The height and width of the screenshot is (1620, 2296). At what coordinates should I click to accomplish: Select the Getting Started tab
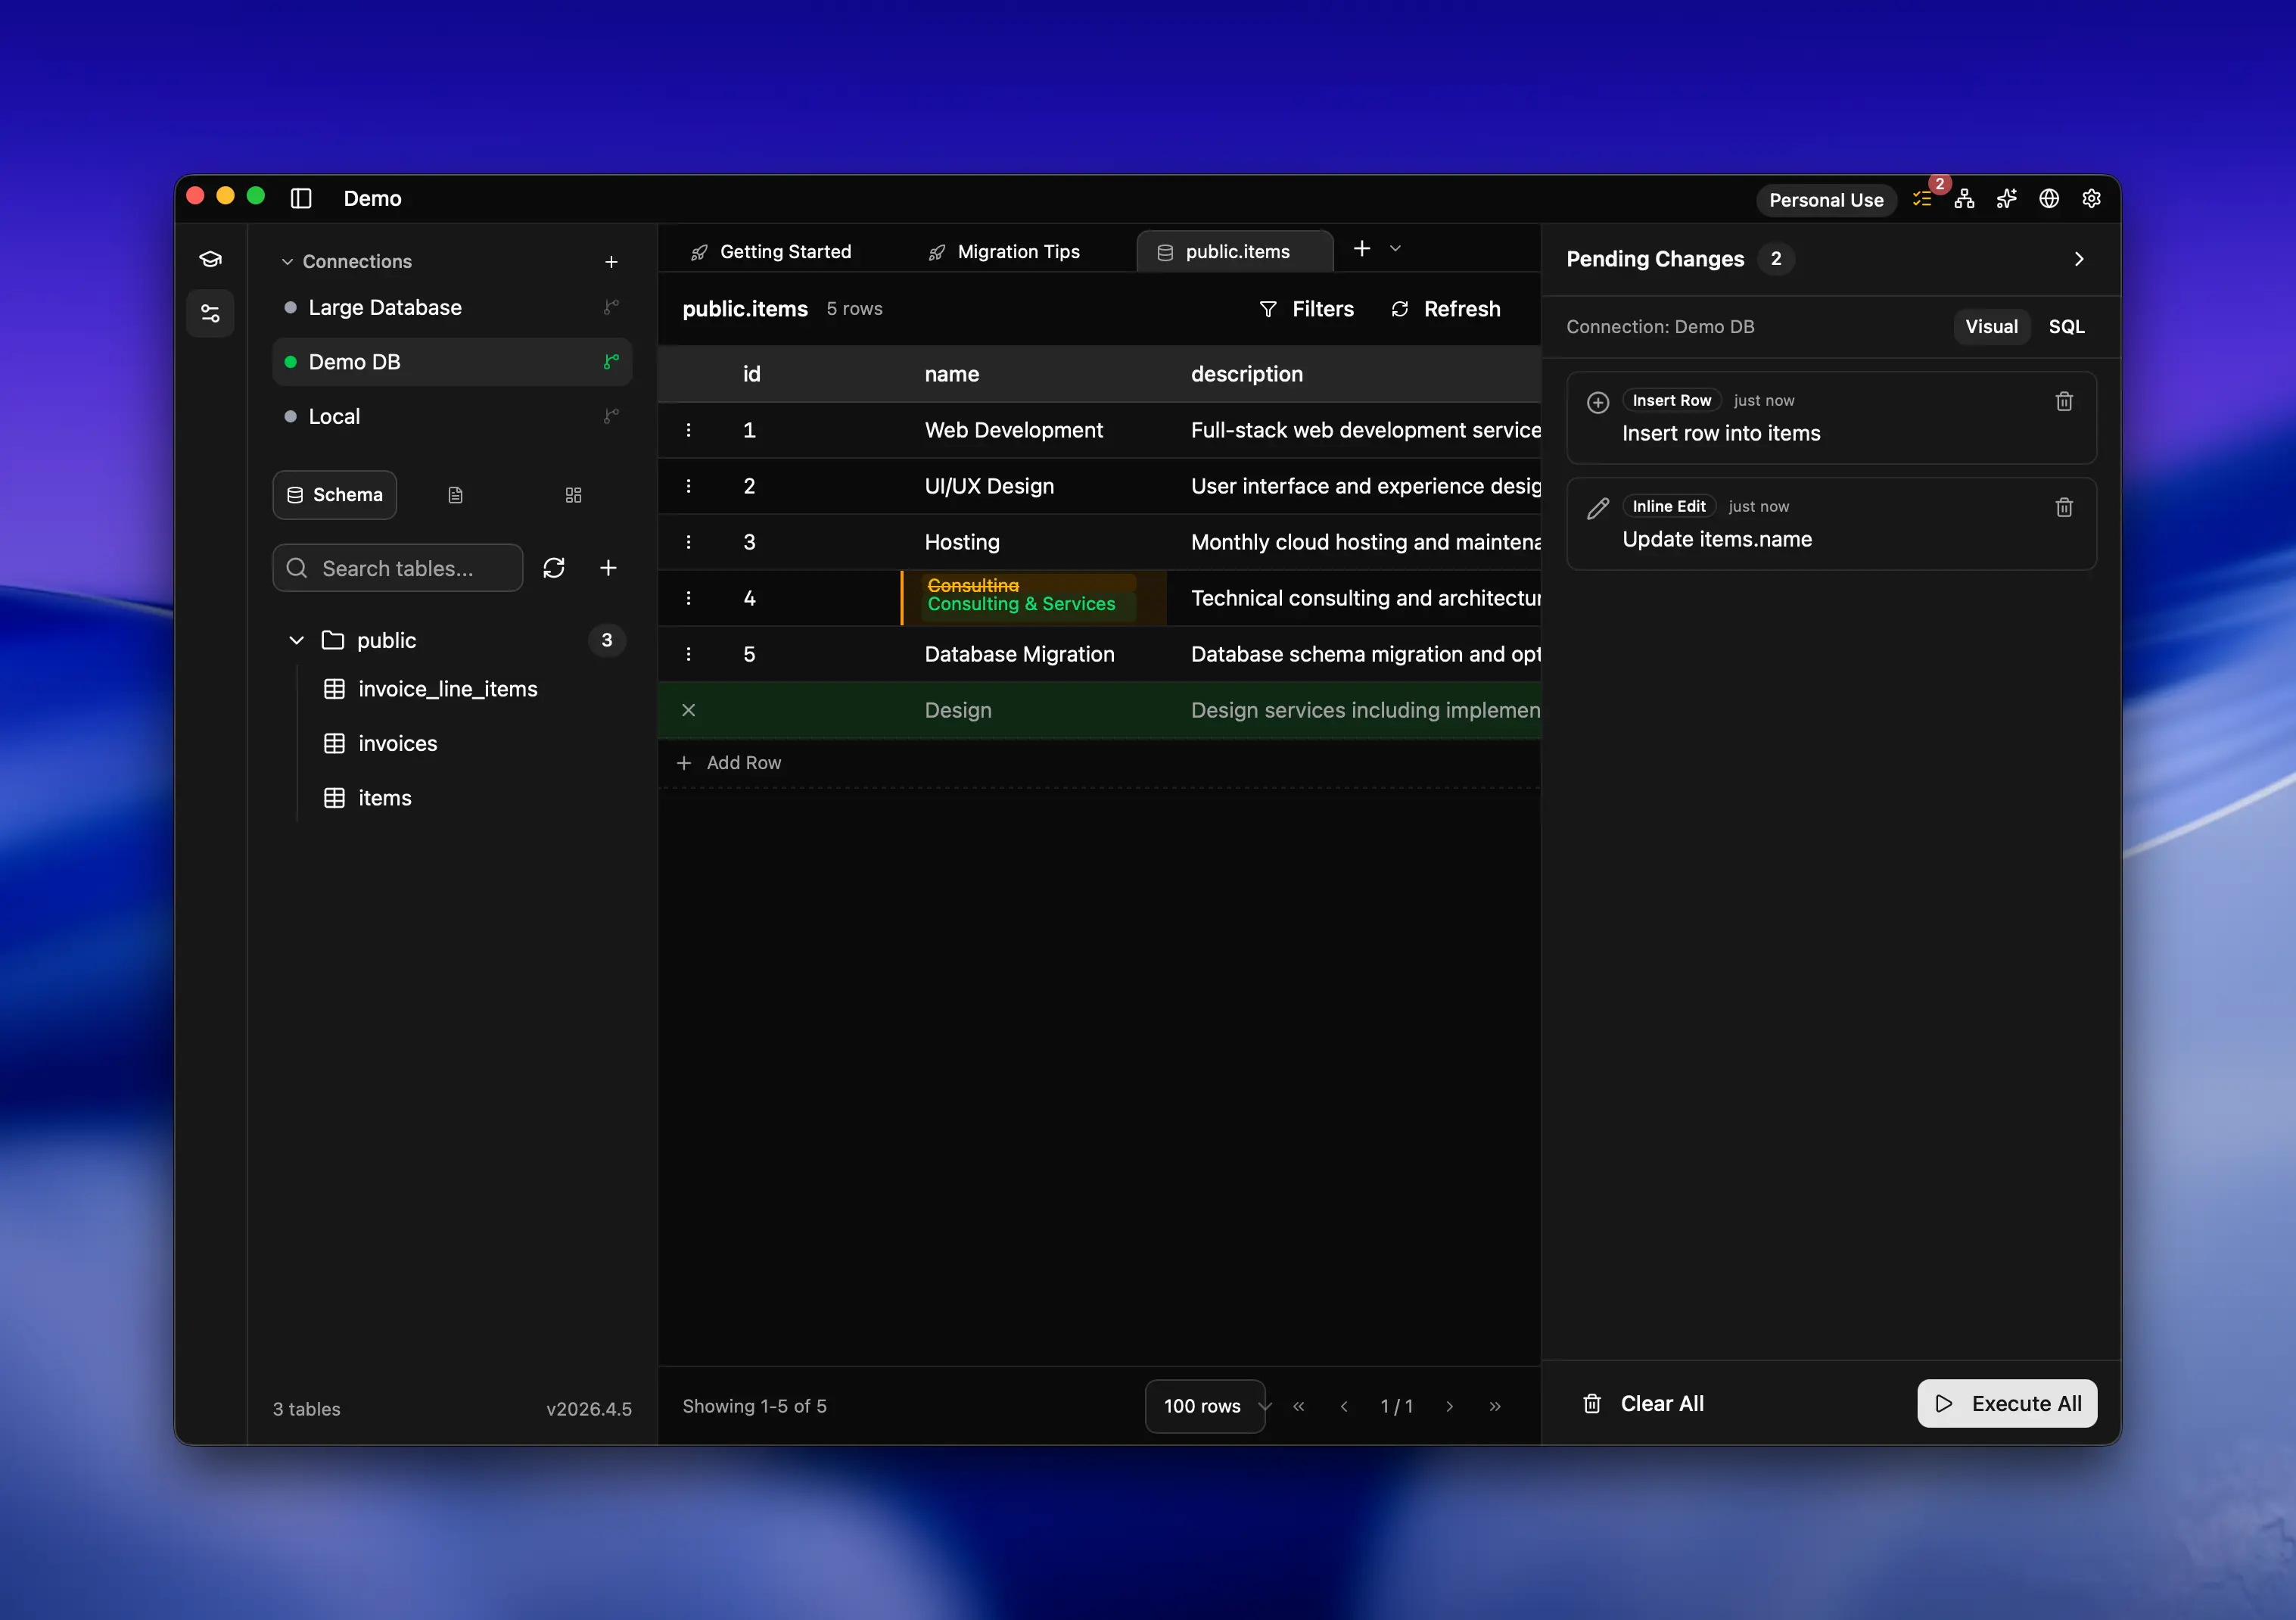point(785,251)
